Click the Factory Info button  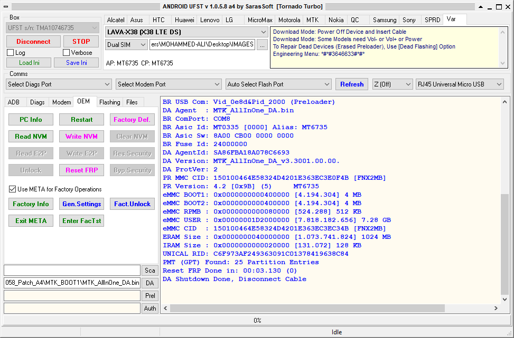pyautogui.click(x=31, y=204)
